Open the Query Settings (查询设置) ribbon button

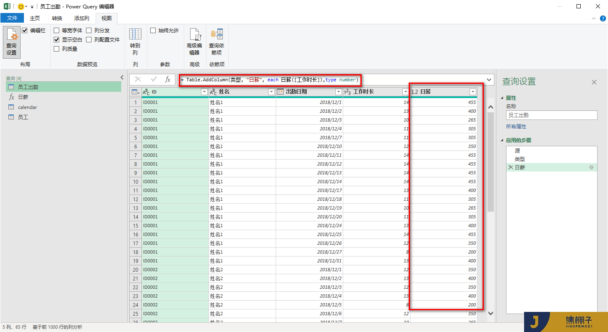pyautogui.click(x=11, y=42)
